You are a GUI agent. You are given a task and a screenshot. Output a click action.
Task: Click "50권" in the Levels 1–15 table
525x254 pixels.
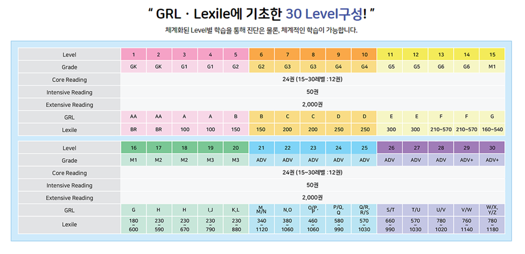coord(313,92)
